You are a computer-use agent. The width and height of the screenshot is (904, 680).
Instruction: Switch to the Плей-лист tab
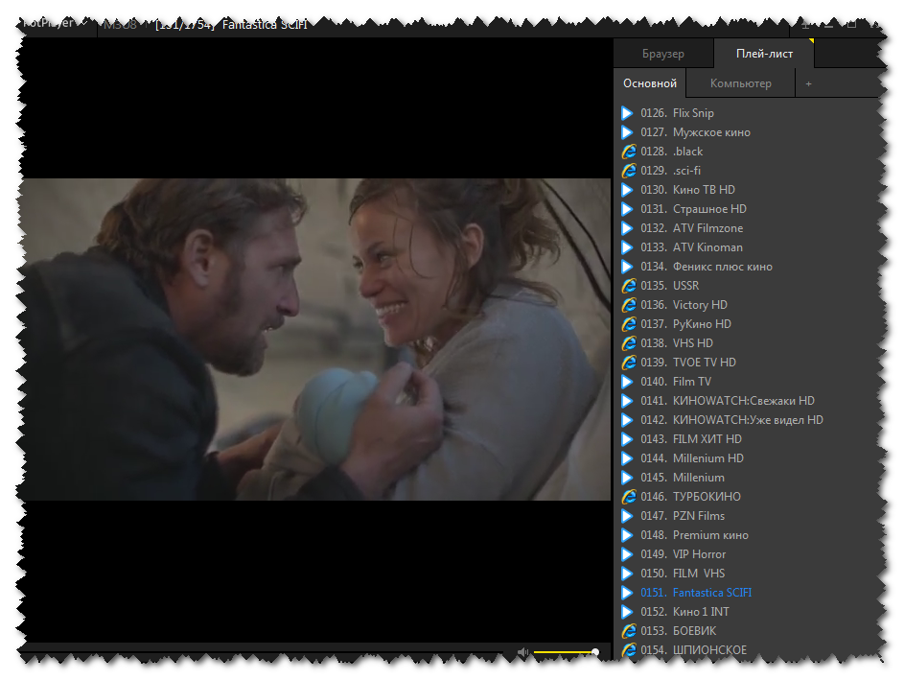pyautogui.click(x=764, y=54)
